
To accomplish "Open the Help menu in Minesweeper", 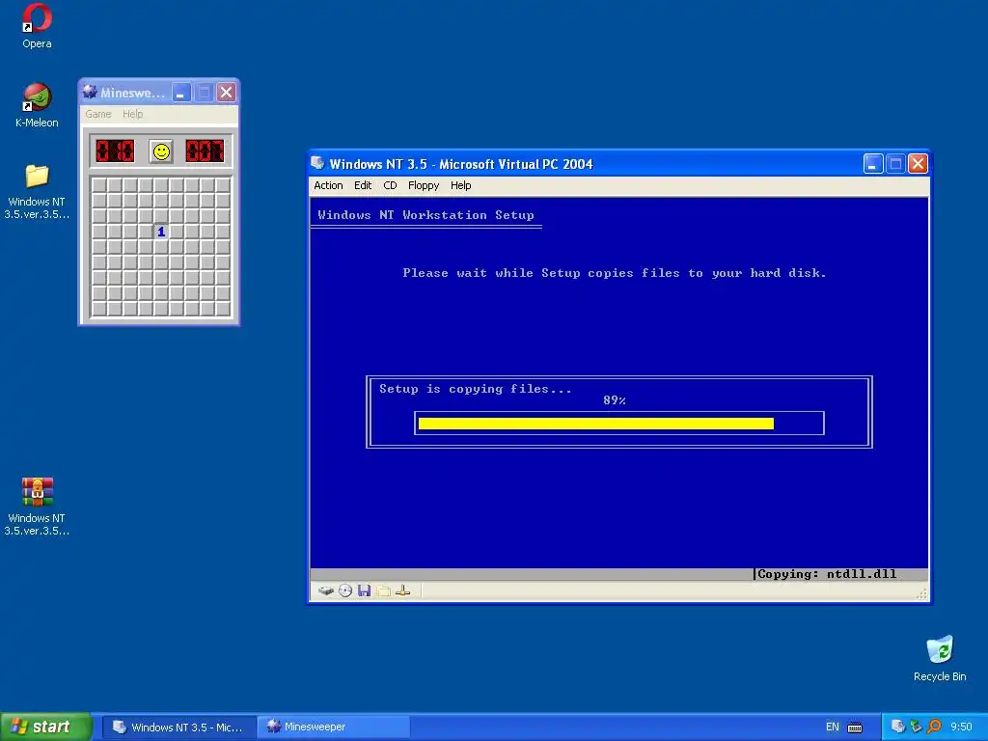I will (x=132, y=114).
